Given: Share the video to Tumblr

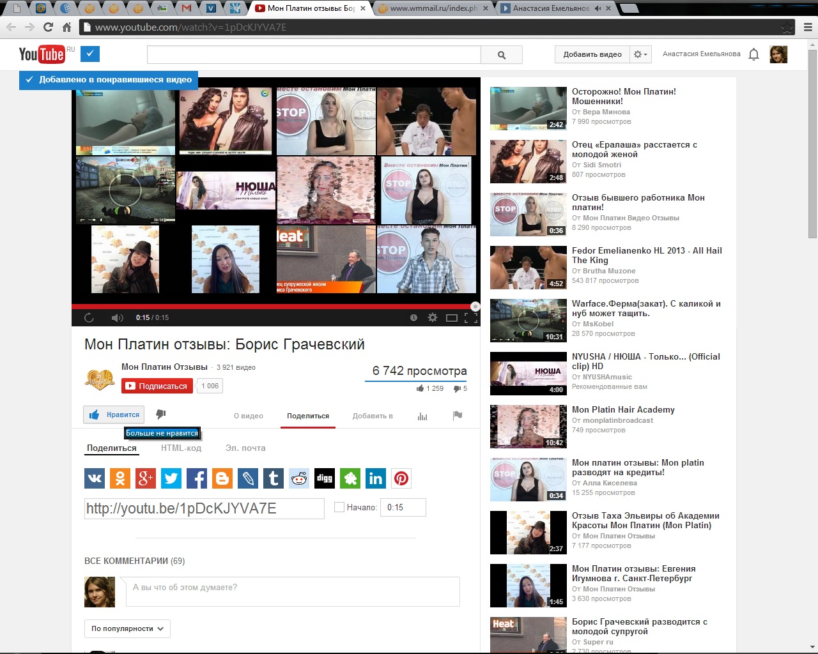Looking at the screenshot, I should point(274,478).
